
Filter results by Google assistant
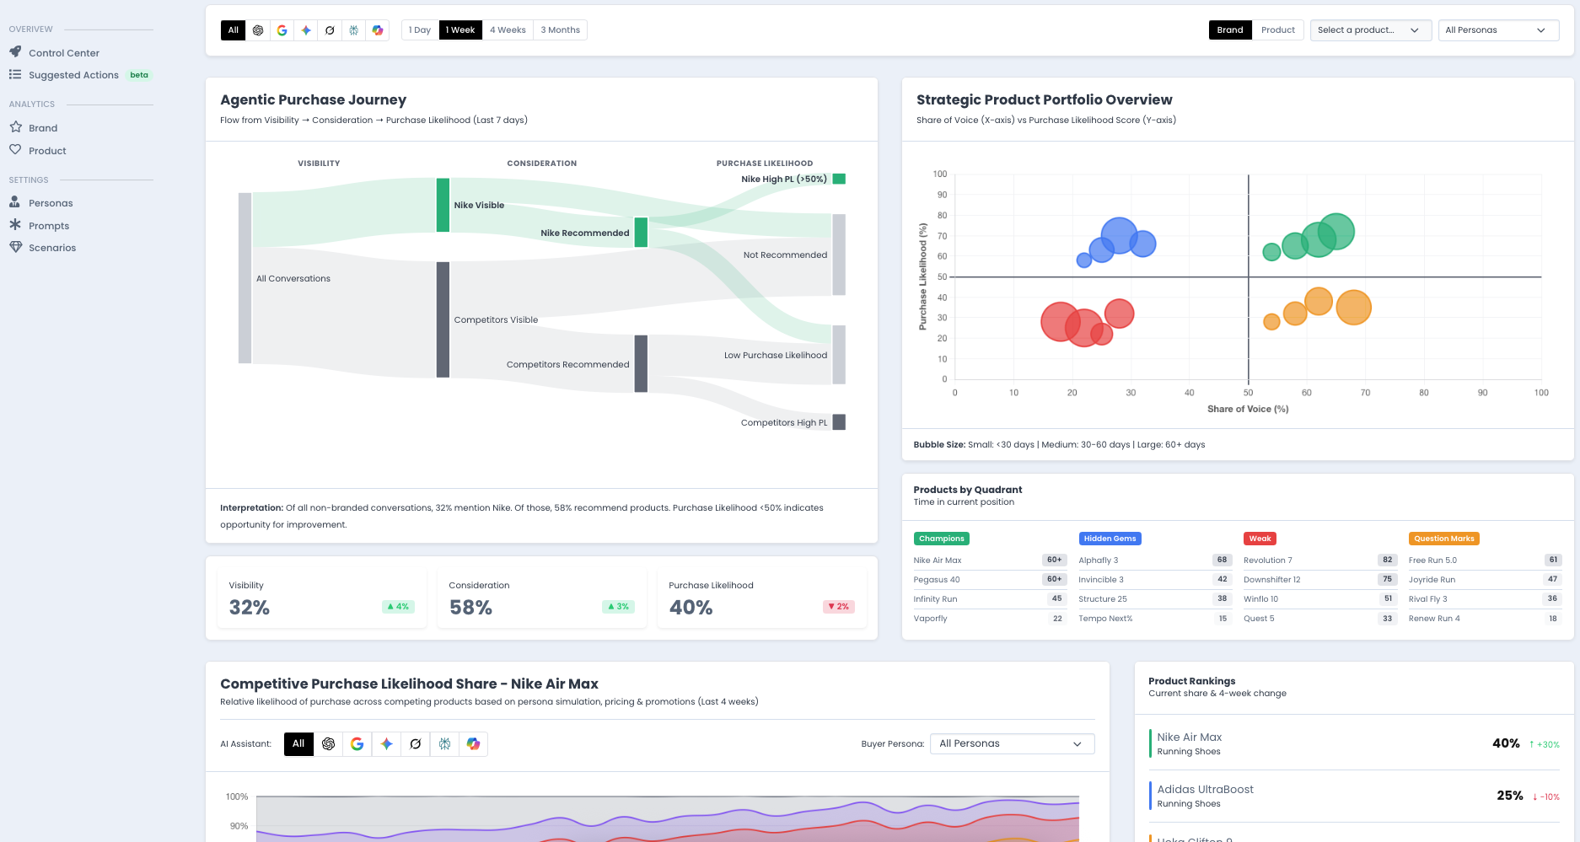[x=282, y=29]
